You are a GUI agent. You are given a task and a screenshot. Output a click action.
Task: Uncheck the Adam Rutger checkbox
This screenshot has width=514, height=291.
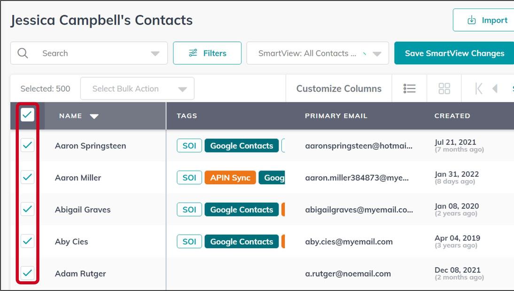(27, 273)
